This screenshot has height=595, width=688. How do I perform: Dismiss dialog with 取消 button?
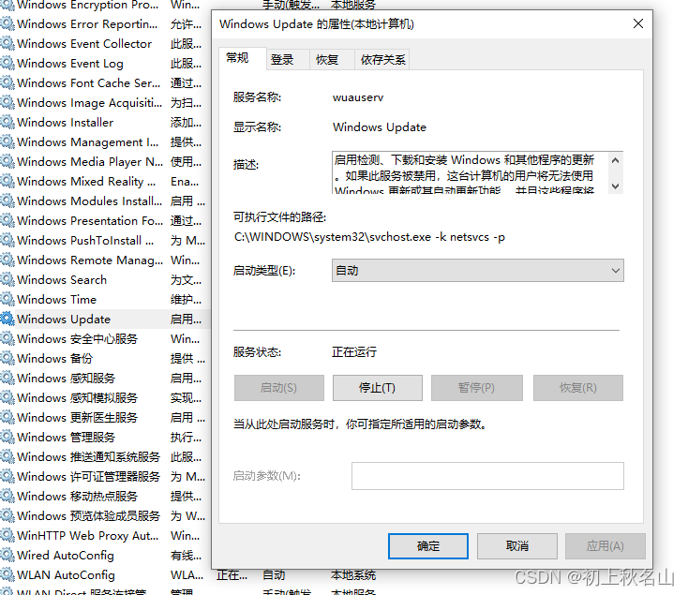tap(517, 546)
